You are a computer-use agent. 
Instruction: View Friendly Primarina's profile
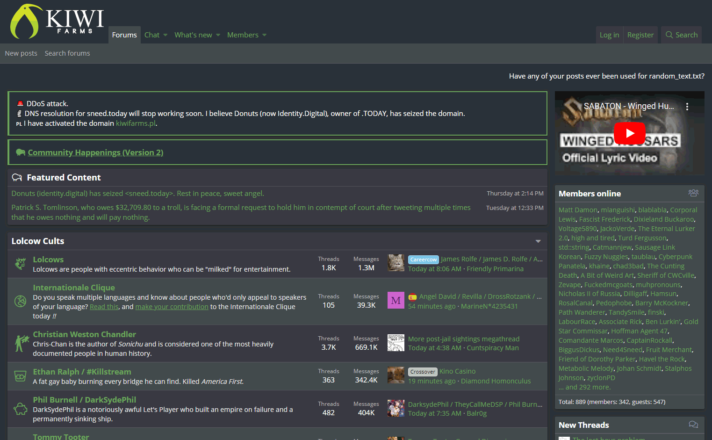coord(495,269)
